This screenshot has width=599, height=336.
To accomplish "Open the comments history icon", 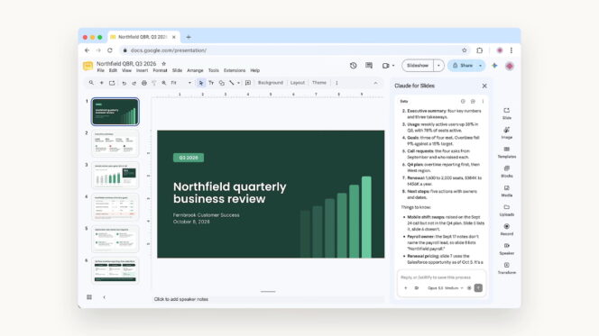I will (369, 66).
